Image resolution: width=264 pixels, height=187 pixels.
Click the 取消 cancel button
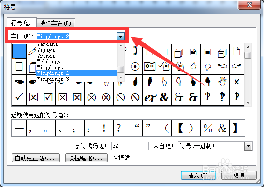239,175
